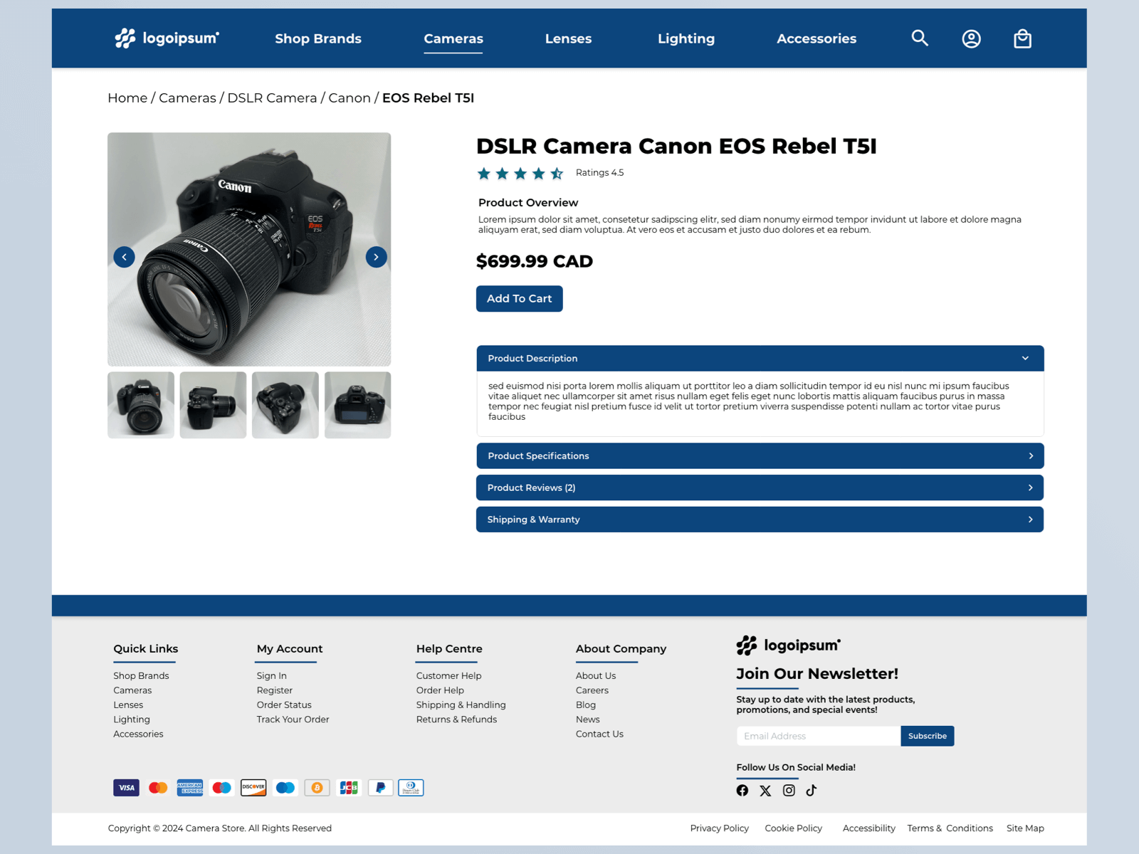
Task: Select the second side-view camera thumbnail
Action: tap(213, 405)
